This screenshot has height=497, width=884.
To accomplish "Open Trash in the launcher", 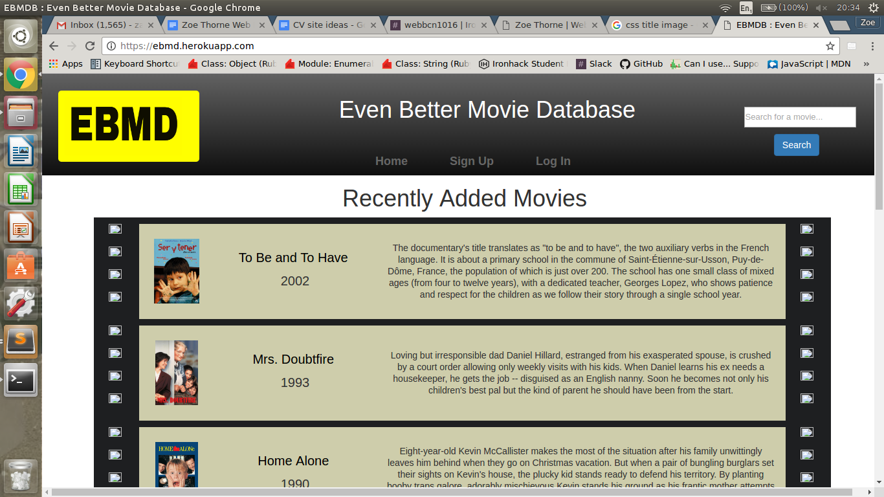I will (x=21, y=476).
